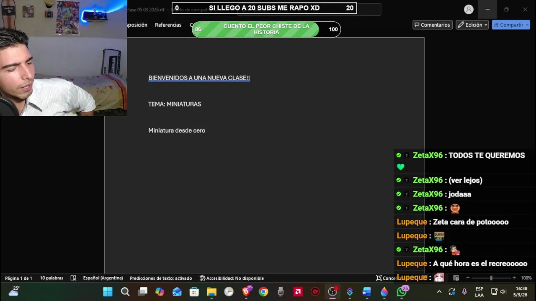
Task: Expand the Edición mode dropdown
Action: pos(472,25)
